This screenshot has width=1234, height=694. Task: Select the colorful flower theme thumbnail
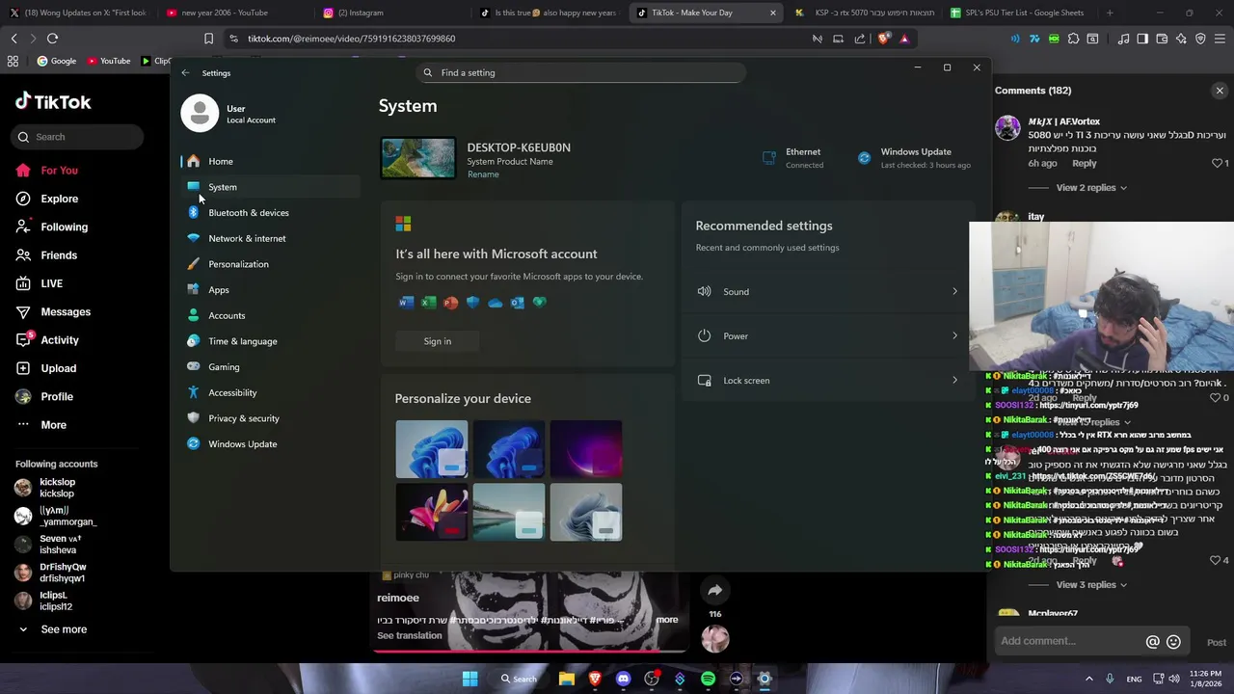[432, 512]
